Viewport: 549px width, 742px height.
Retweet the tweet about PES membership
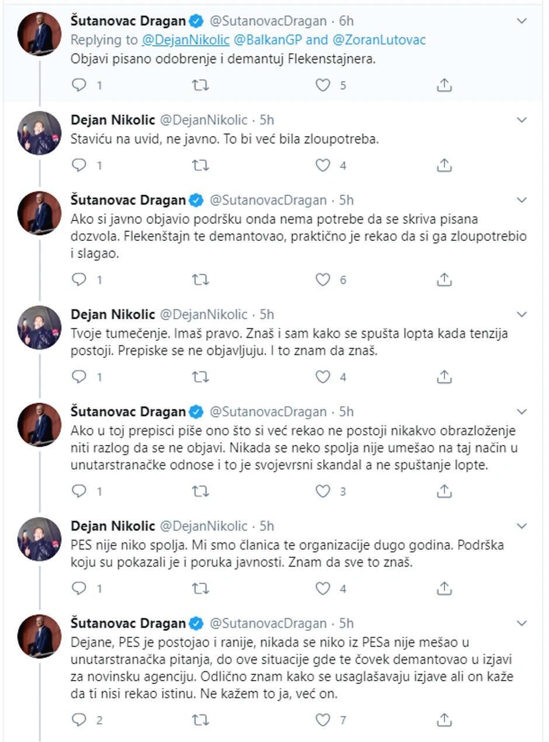coord(201,589)
